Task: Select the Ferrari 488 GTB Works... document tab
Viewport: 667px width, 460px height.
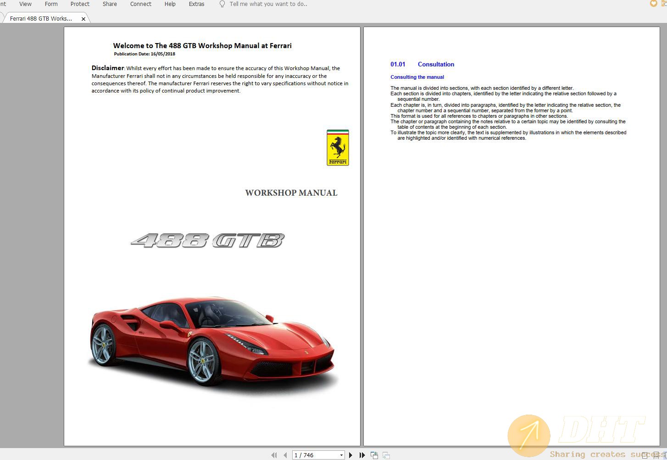Action: tap(41, 19)
